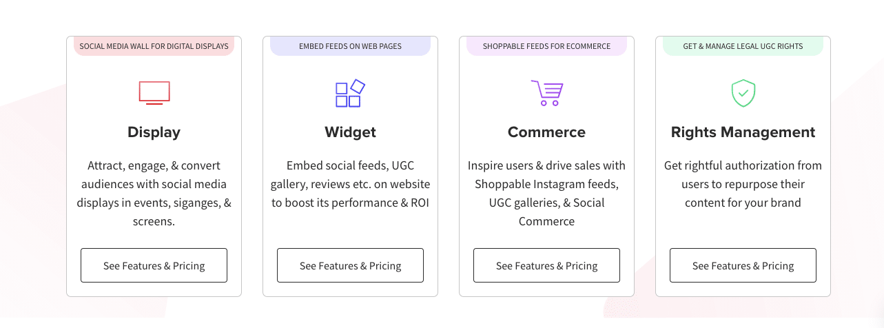884x328 pixels.
Task: Select the Rights Management card heading
Action: coord(743,132)
